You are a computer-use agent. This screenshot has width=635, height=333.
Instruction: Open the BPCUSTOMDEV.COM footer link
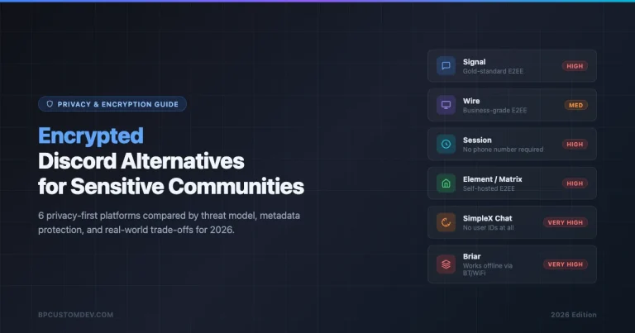[x=76, y=315]
